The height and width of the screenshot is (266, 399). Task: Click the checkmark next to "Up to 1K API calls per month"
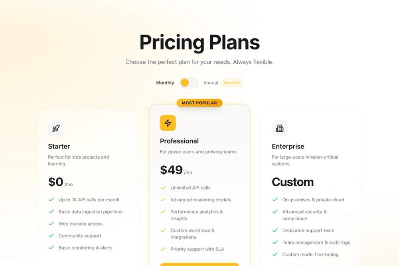coord(51,200)
